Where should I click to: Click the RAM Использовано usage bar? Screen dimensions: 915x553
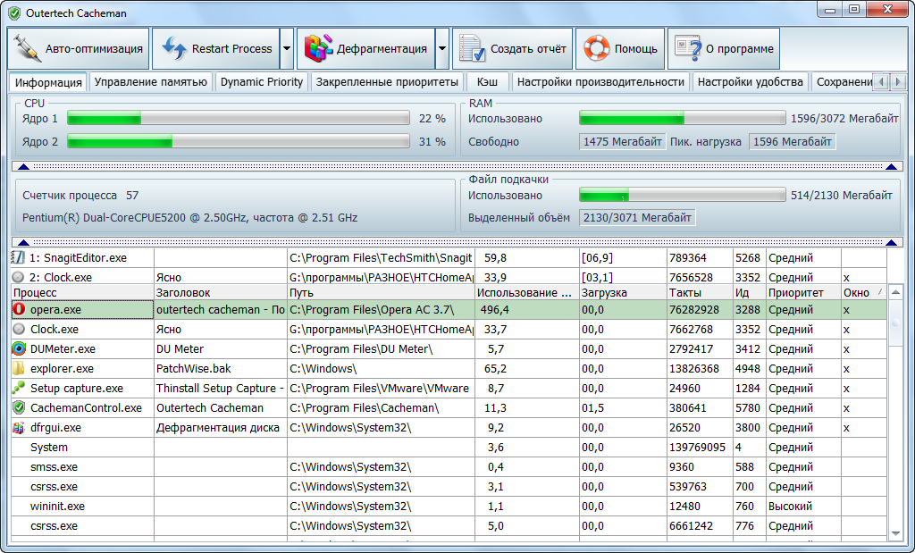coord(682,119)
